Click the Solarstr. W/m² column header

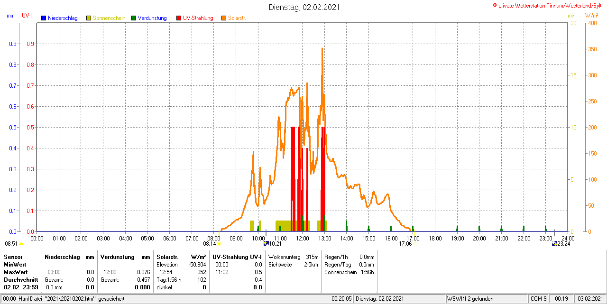(181, 257)
